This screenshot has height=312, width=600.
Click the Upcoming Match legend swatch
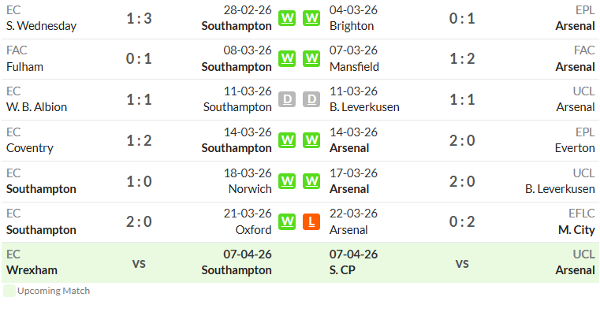coord(9,291)
